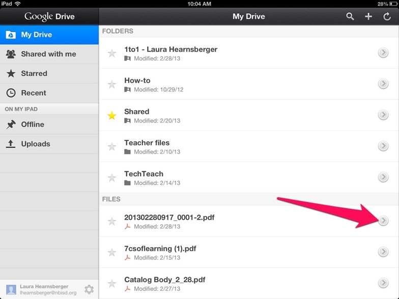
Task: Tap the folder icon under Teacher files
Action: click(x=128, y=152)
